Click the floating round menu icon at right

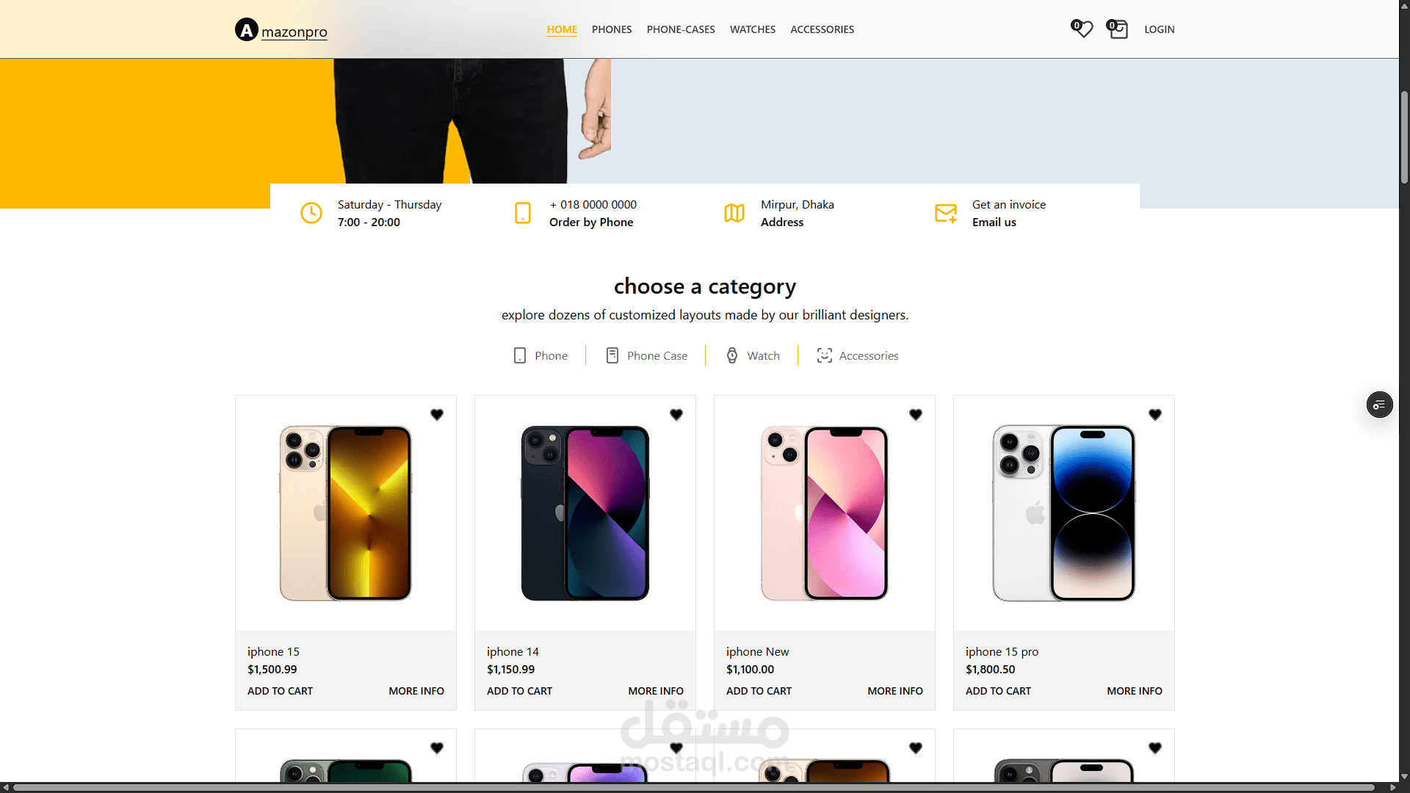tap(1379, 405)
